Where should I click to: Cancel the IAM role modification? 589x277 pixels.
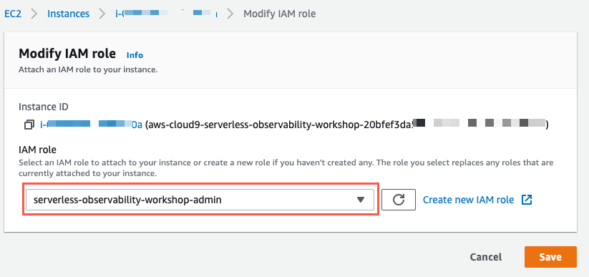pos(486,257)
